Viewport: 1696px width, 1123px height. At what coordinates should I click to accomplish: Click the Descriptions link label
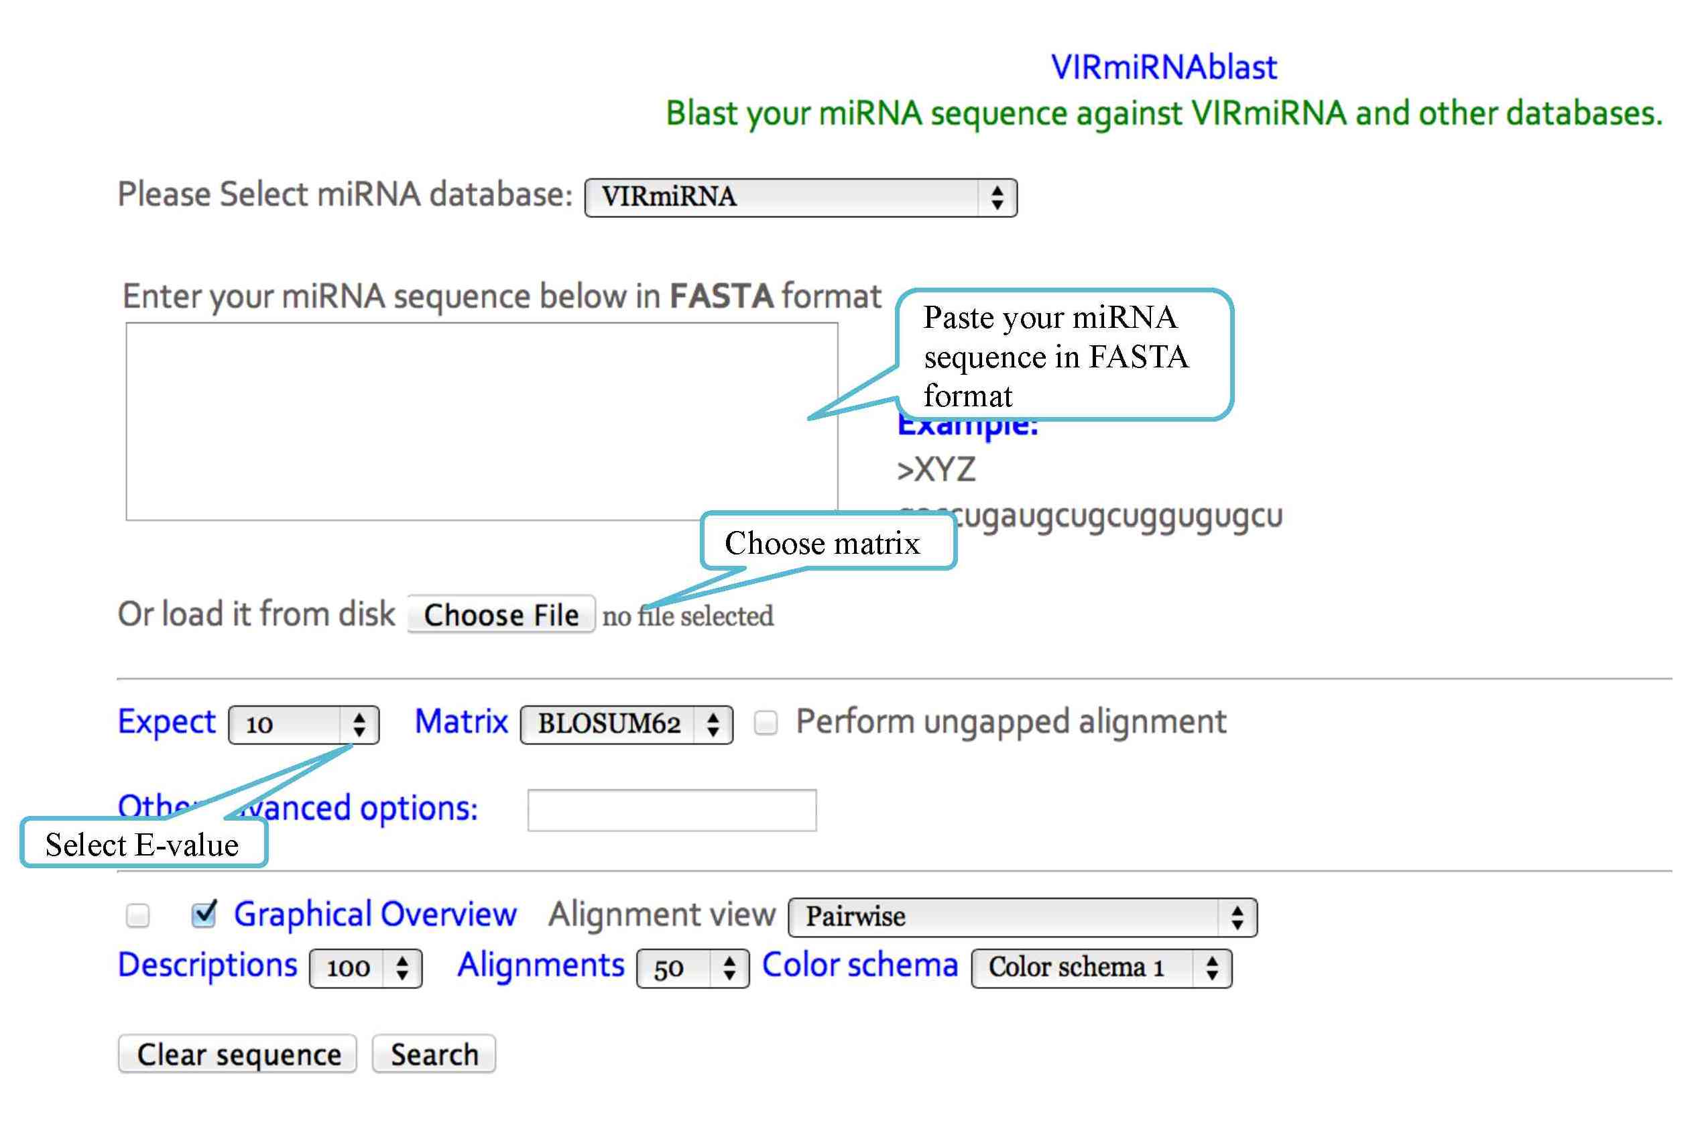(x=208, y=965)
